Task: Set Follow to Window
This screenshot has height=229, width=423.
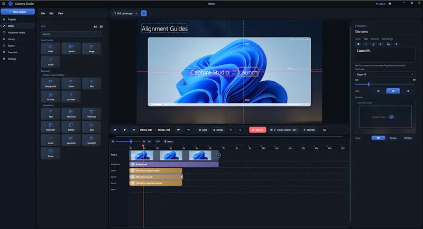Action: tap(408, 138)
